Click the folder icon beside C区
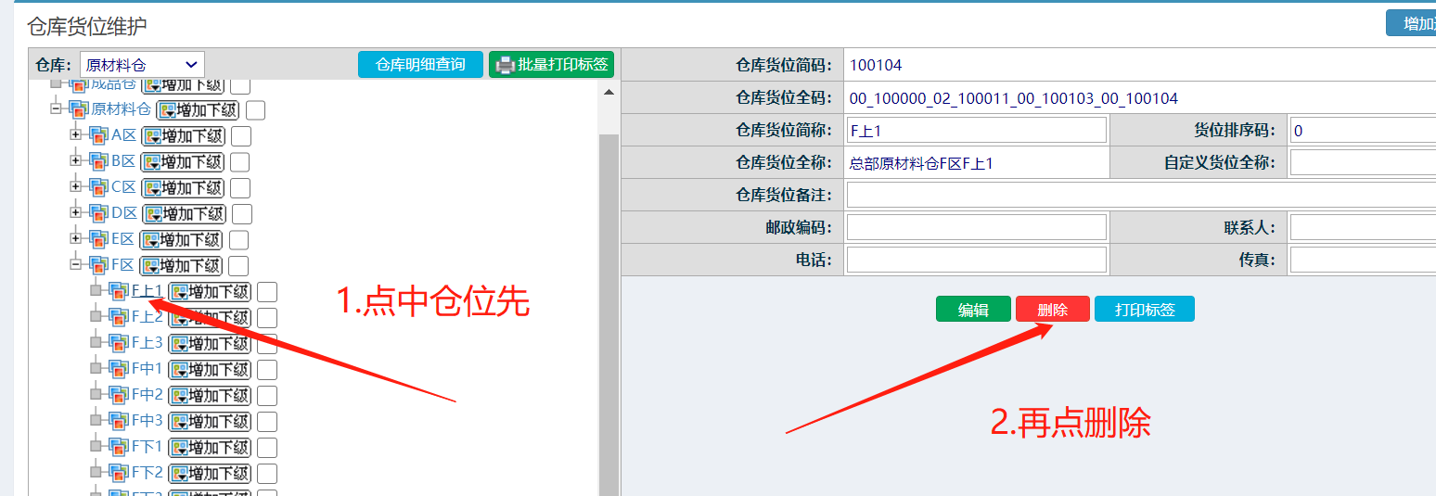 coord(98,187)
